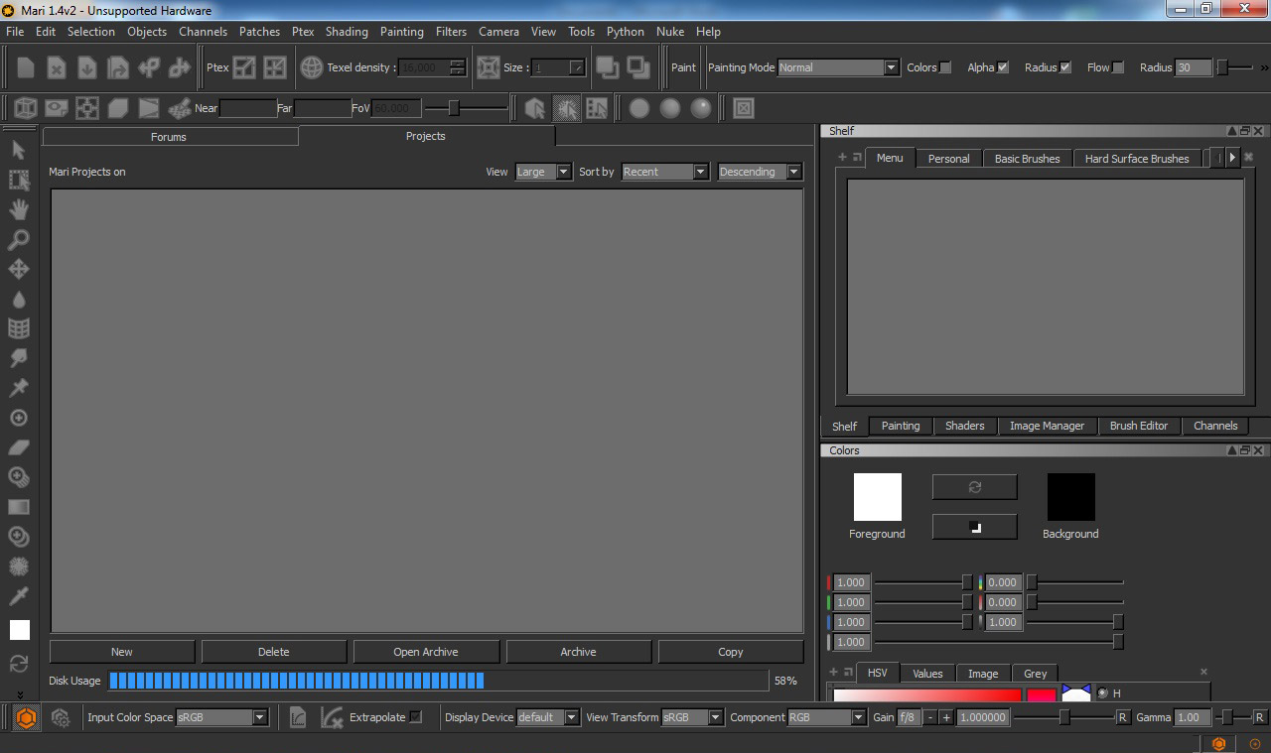Enable the Flow checkbox
Viewport: 1271px width, 753px height.
click(1118, 67)
